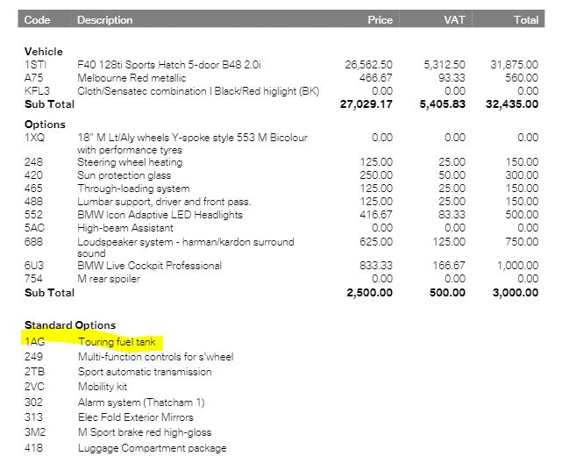
Task: Click the 466.67 price for Melbourne Red
Action: point(375,78)
